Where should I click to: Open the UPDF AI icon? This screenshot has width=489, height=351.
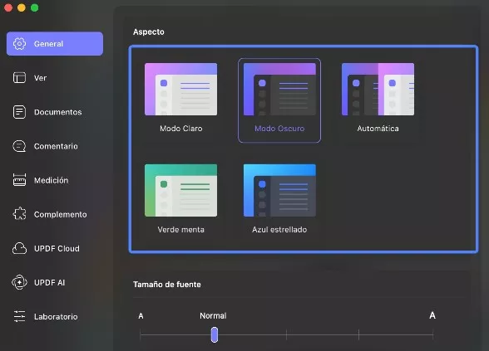tap(19, 282)
